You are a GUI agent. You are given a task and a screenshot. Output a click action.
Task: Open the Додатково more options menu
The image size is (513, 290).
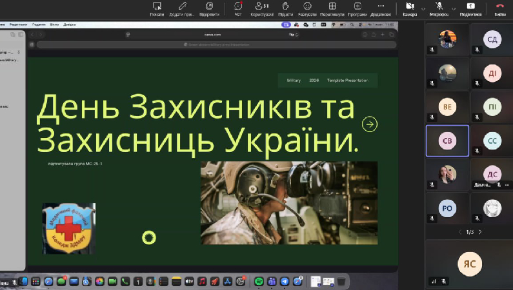(x=381, y=9)
